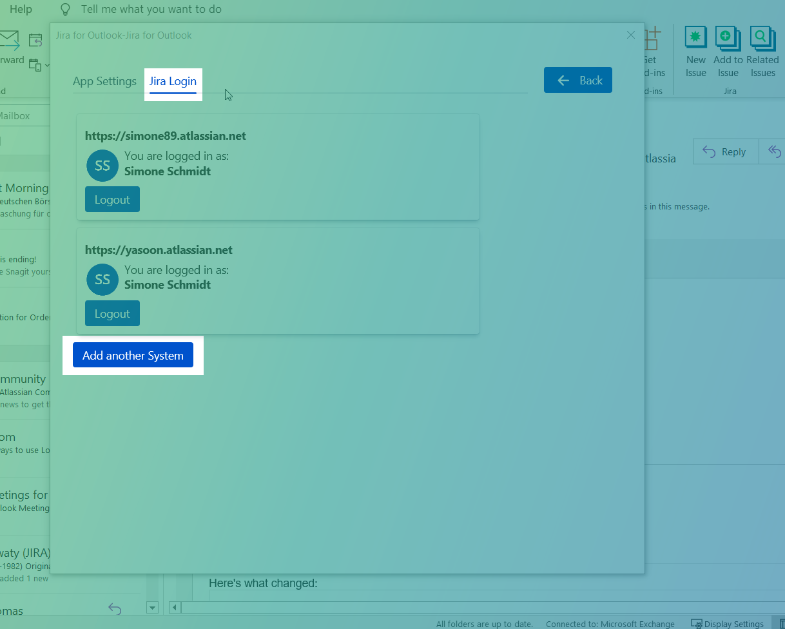Log out of yasoon.atlassian.net
The width and height of the screenshot is (785, 629).
pos(112,314)
